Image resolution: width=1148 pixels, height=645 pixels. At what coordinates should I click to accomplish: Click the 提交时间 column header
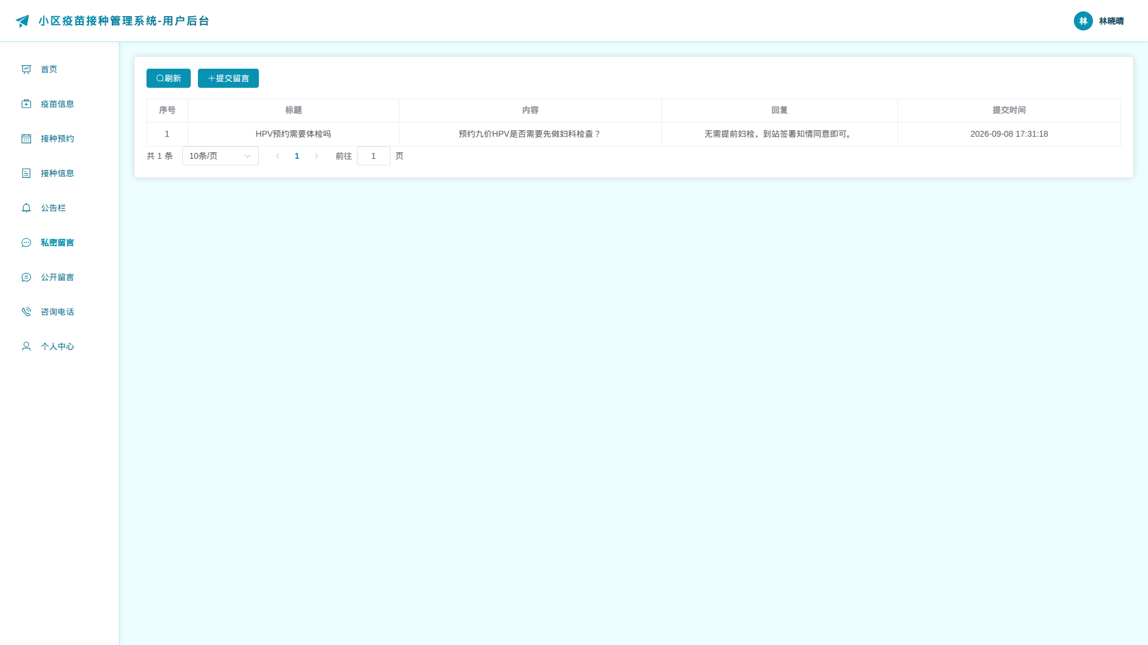1009,110
